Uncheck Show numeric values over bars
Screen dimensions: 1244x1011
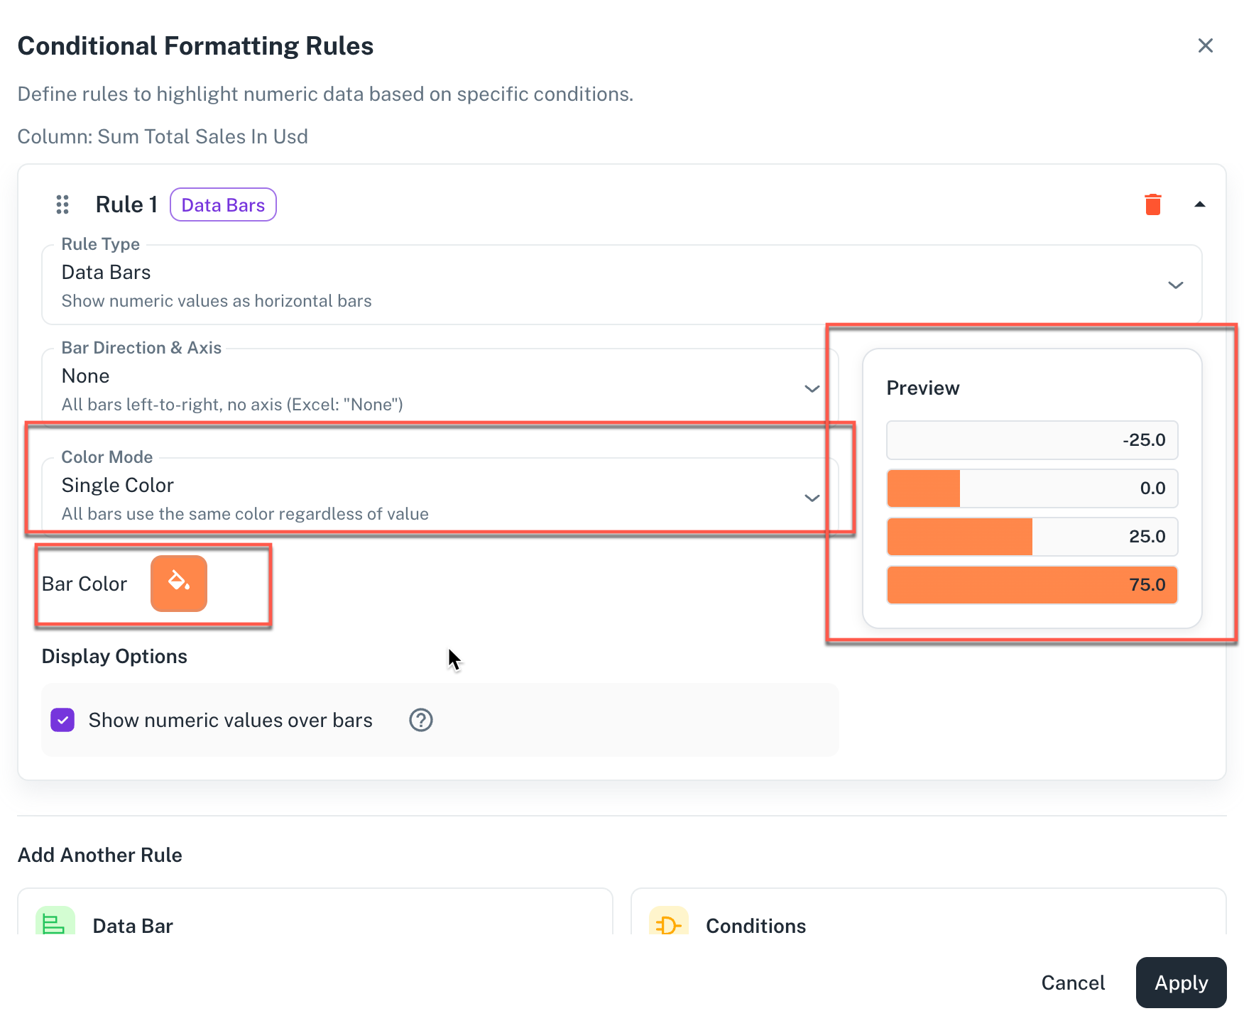(x=62, y=720)
